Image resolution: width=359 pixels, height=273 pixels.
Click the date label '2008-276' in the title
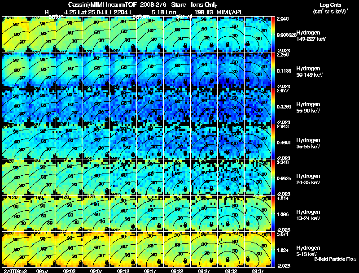153,5
